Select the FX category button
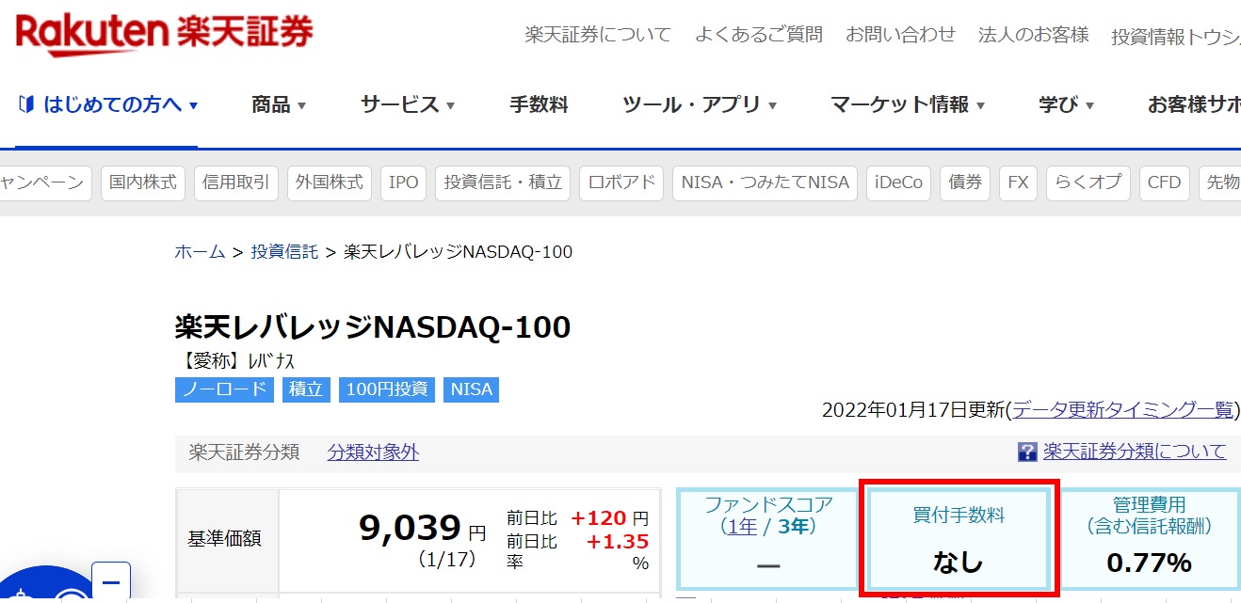This screenshot has width=1241, height=603. click(1018, 182)
